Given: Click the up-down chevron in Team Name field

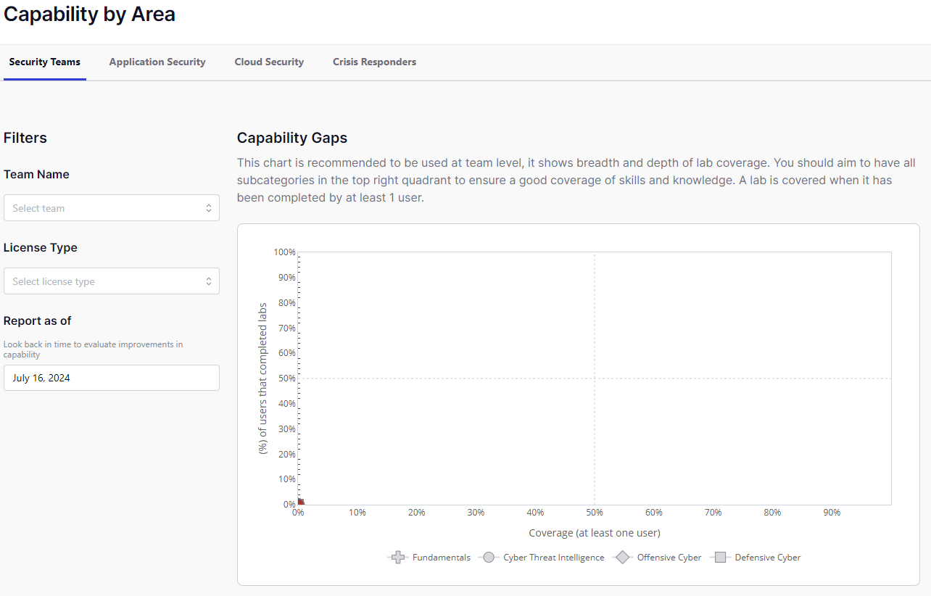Looking at the screenshot, I should click(x=208, y=208).
